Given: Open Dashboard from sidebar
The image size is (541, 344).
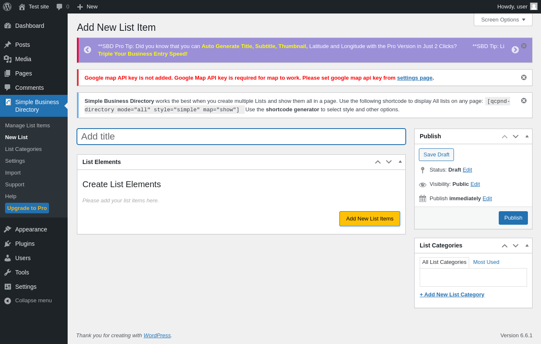Looking at the screenshot, I should pos(34,26).
